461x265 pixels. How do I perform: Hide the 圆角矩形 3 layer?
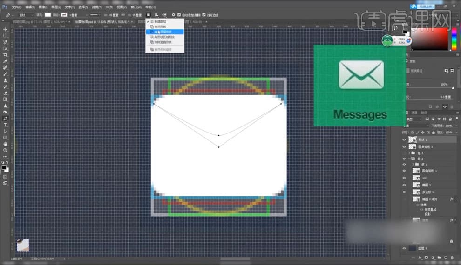click(404, 147)
